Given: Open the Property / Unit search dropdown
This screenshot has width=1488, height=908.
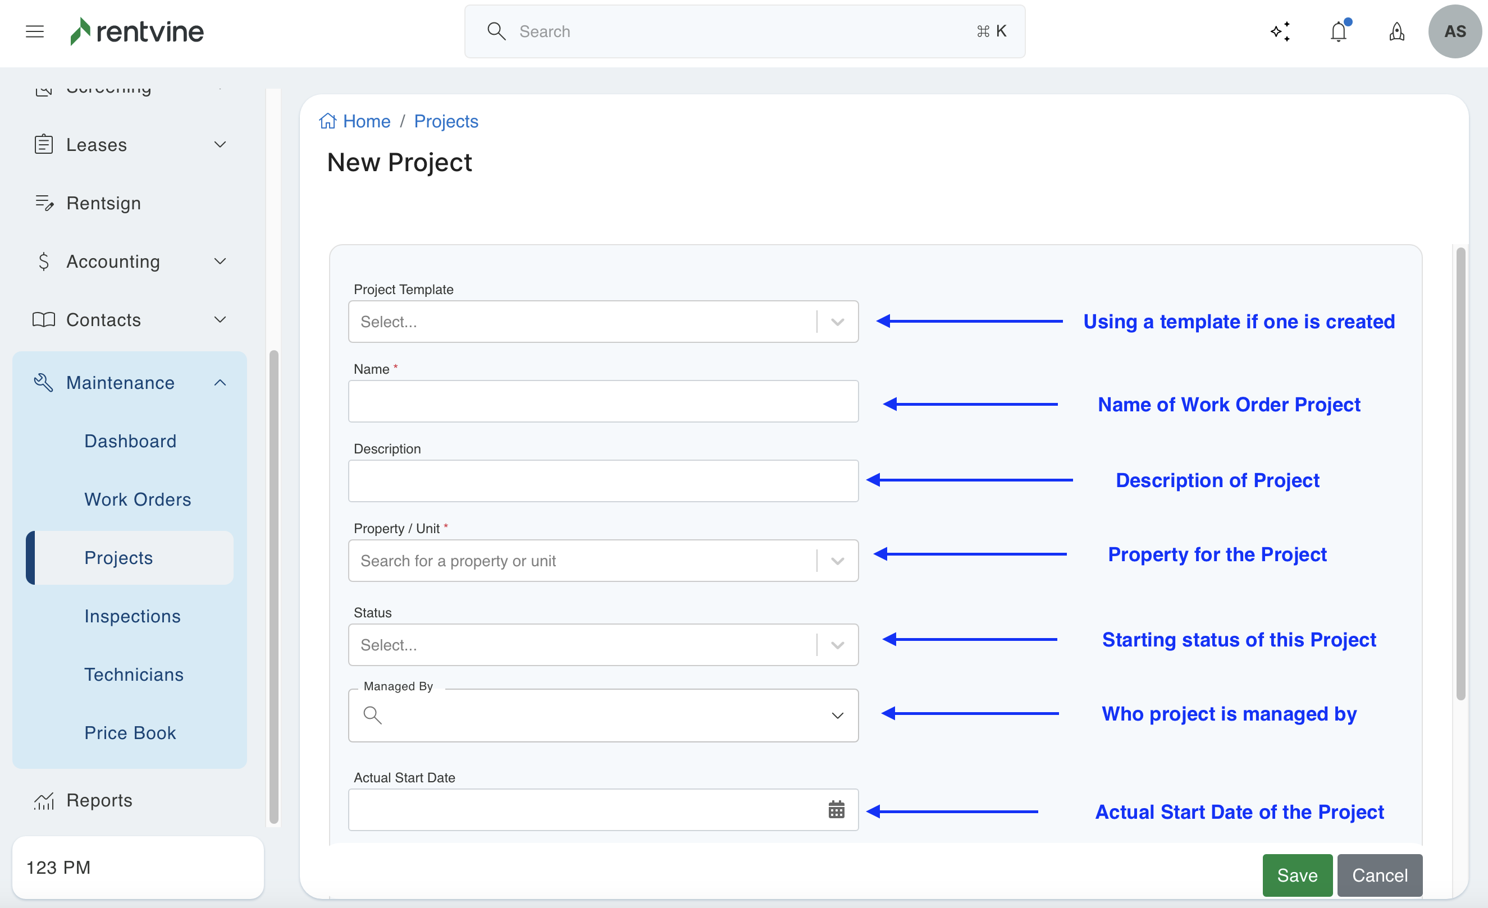Looking at the screenshot, I should coord(602,561).
